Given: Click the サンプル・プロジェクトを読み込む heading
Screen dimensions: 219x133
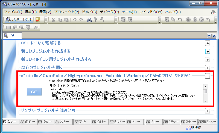Looking at the screenshot, I should tap(48, 110).
